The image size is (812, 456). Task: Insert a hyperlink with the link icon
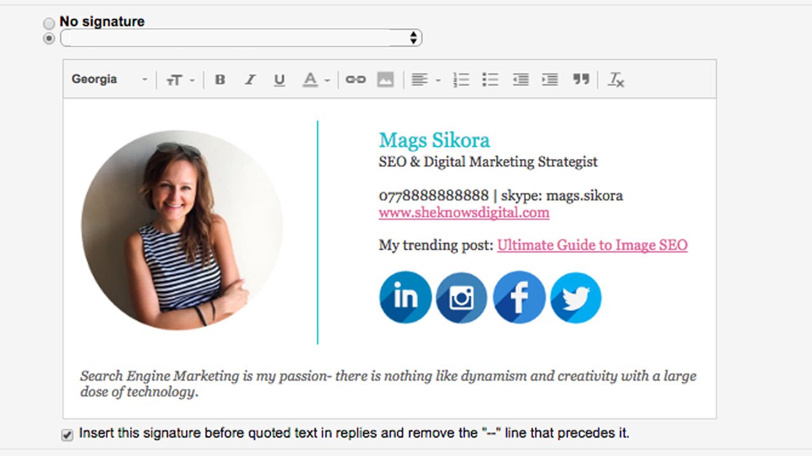tap(355, 80)
